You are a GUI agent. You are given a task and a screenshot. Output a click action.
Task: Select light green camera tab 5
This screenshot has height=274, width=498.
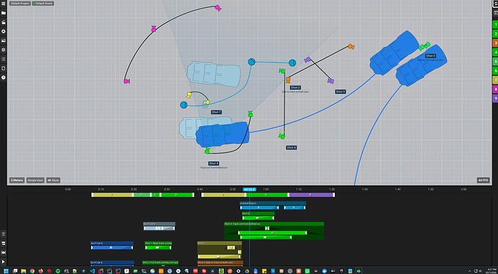coord(495,61)
